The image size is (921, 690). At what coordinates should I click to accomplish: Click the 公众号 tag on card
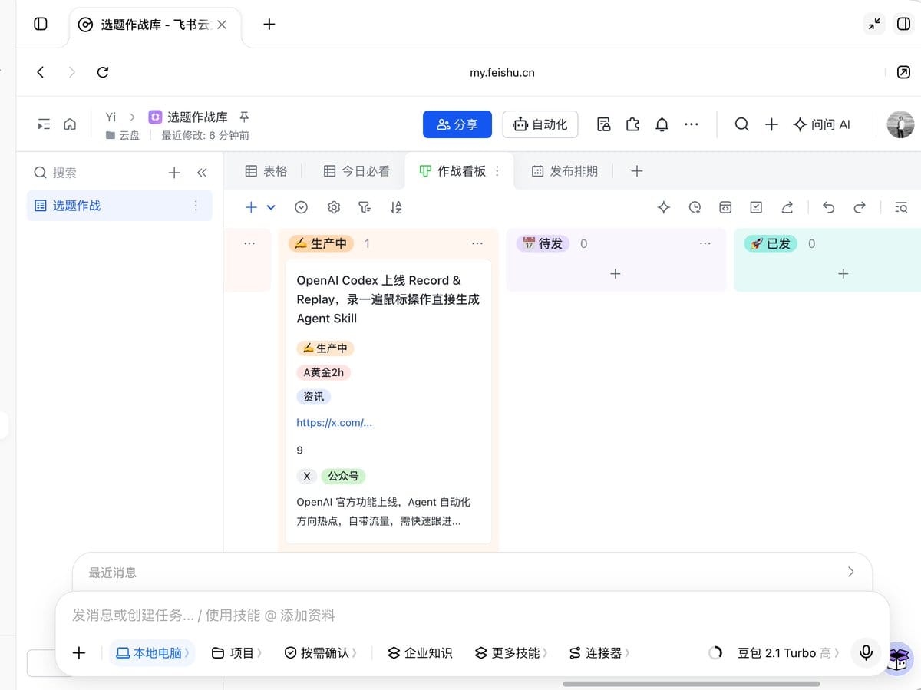(343, 476)
